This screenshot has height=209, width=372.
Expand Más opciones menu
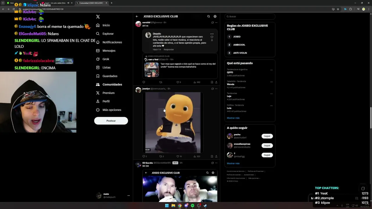[109, 110]
